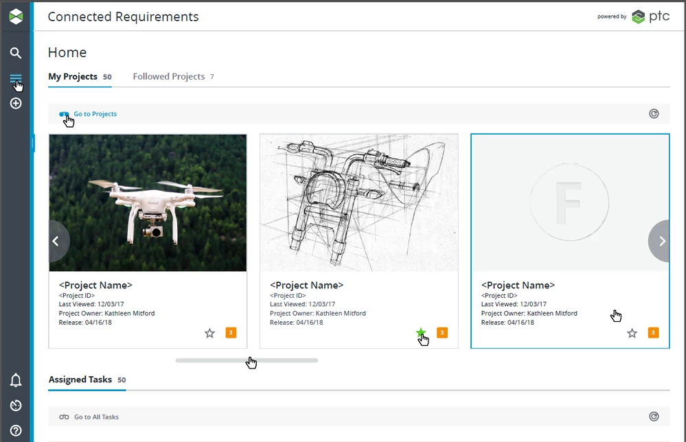
Task: Refresh the My Projects section
Action: [x=654, y=114]
